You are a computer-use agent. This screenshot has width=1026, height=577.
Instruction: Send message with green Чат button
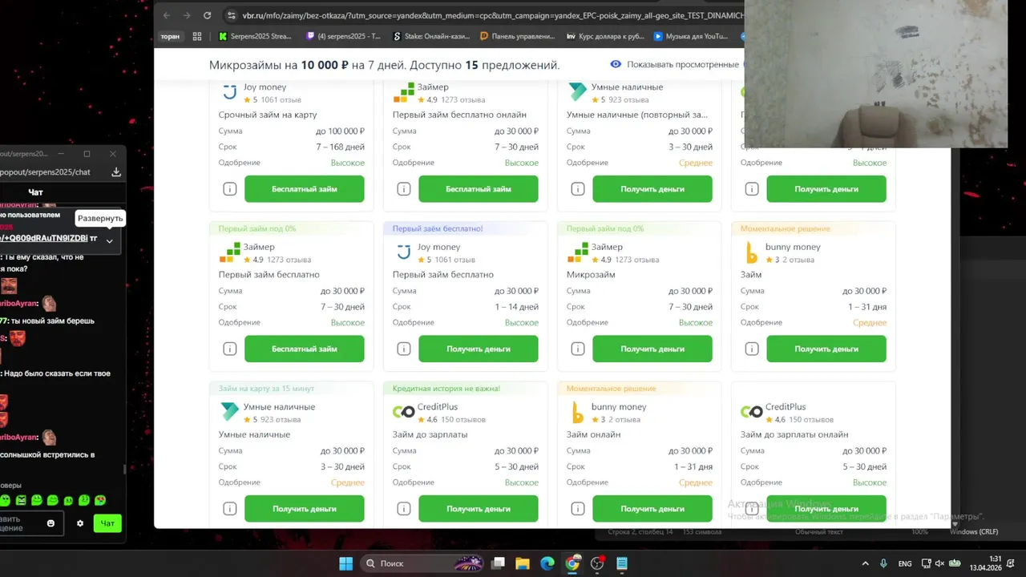(107, 523)
